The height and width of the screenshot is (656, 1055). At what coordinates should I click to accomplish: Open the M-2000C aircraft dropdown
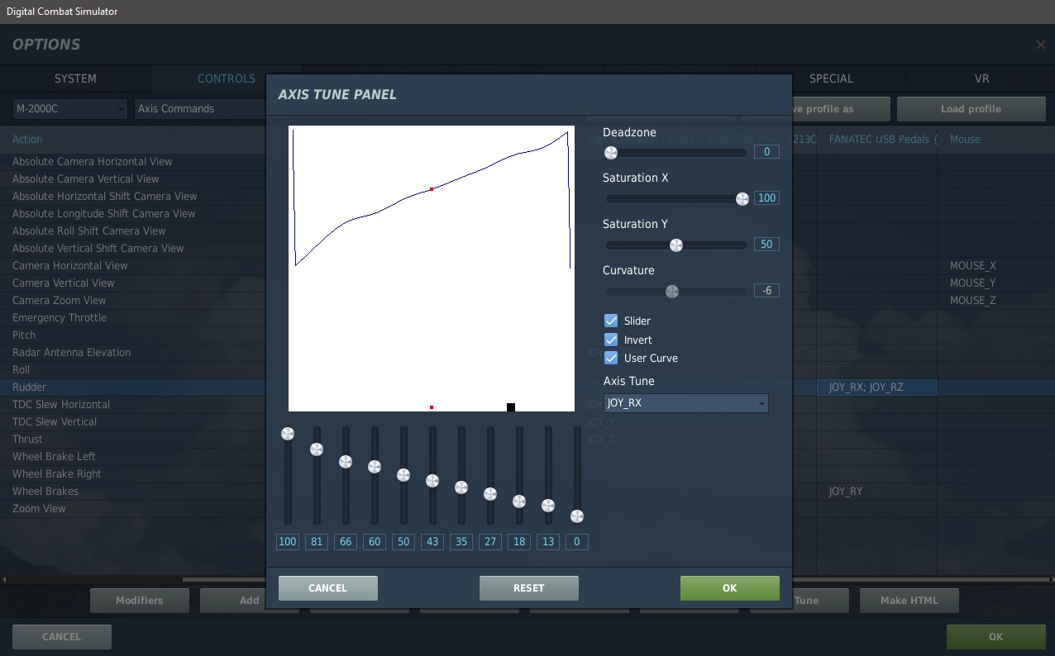70,109
